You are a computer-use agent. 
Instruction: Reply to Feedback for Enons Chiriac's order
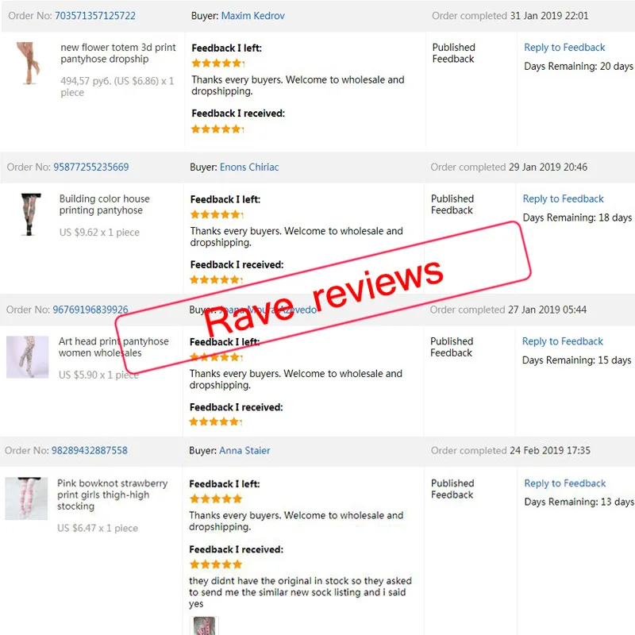[x=564, y=199]
